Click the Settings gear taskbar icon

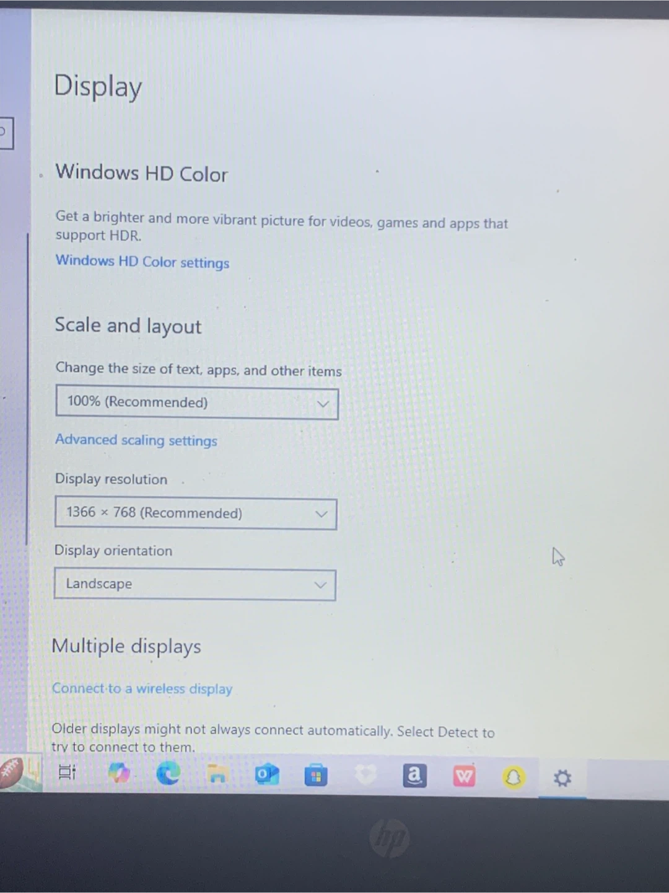click(x=562, y=778)
